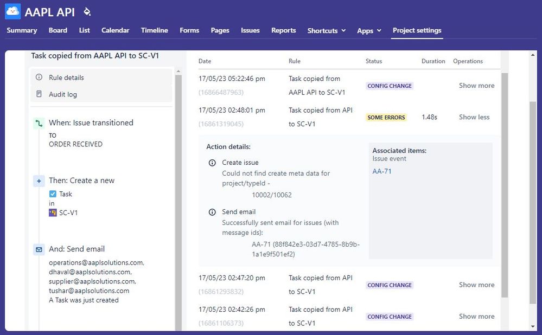The height and width of the screenshot is (335, 542).
Task: Switch to the Timeline tab
Action: 155,30
